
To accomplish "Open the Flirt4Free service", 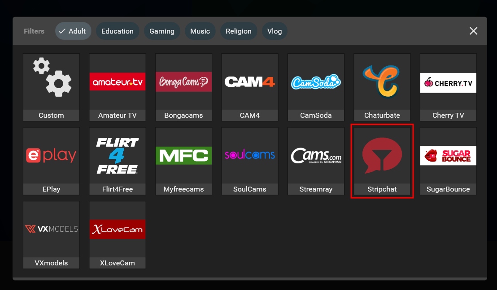I will [x=118, y=155].
